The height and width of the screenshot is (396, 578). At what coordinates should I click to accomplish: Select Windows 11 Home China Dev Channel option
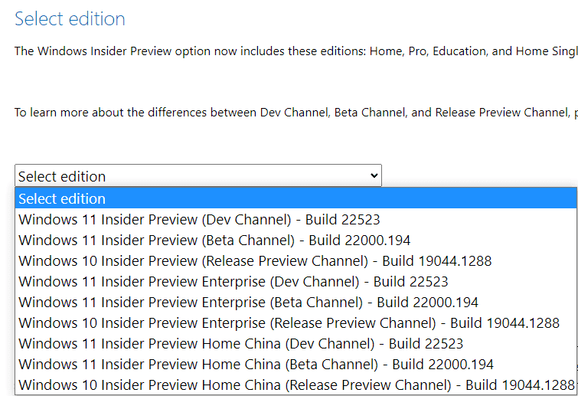[296, 343]
